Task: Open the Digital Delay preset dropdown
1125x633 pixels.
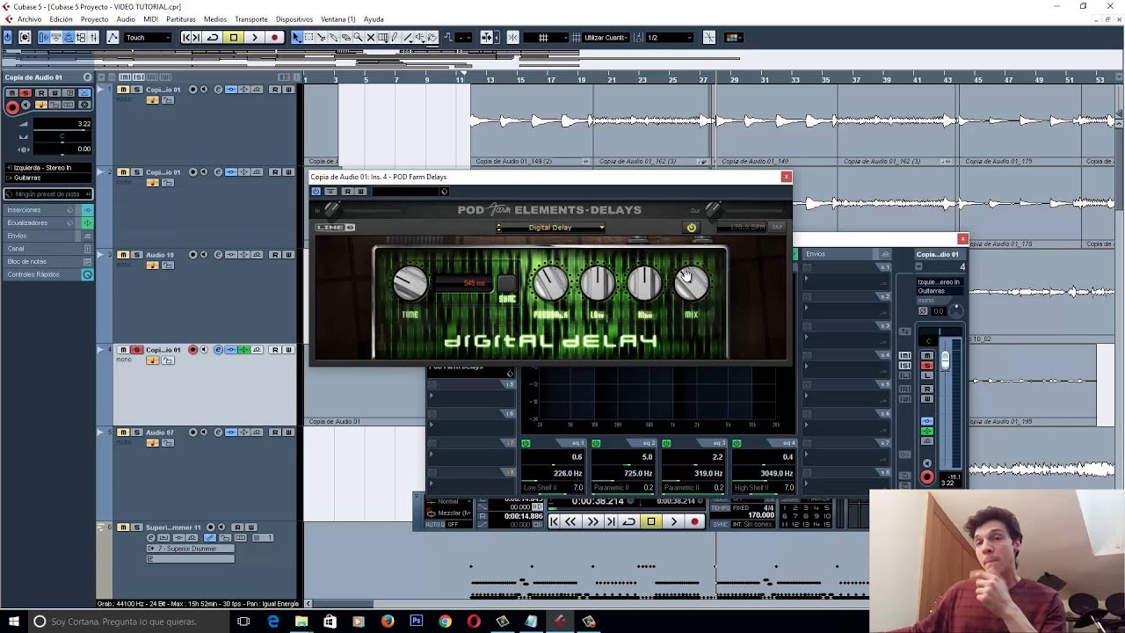Action: tap(550, 228)
